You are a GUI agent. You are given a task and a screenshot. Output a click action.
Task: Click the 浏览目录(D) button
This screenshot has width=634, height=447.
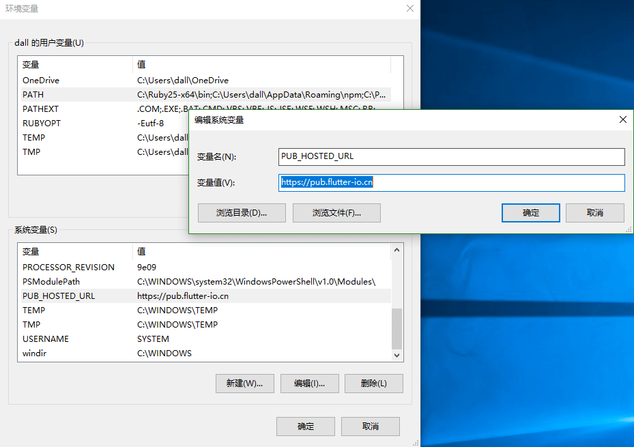[242, 212]
